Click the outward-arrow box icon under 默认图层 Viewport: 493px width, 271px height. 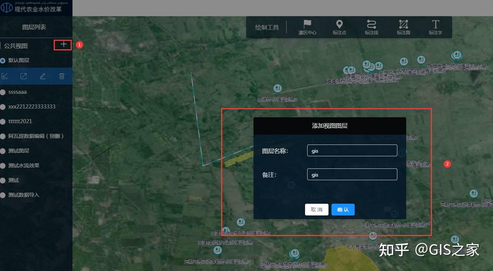pos(24,76)
